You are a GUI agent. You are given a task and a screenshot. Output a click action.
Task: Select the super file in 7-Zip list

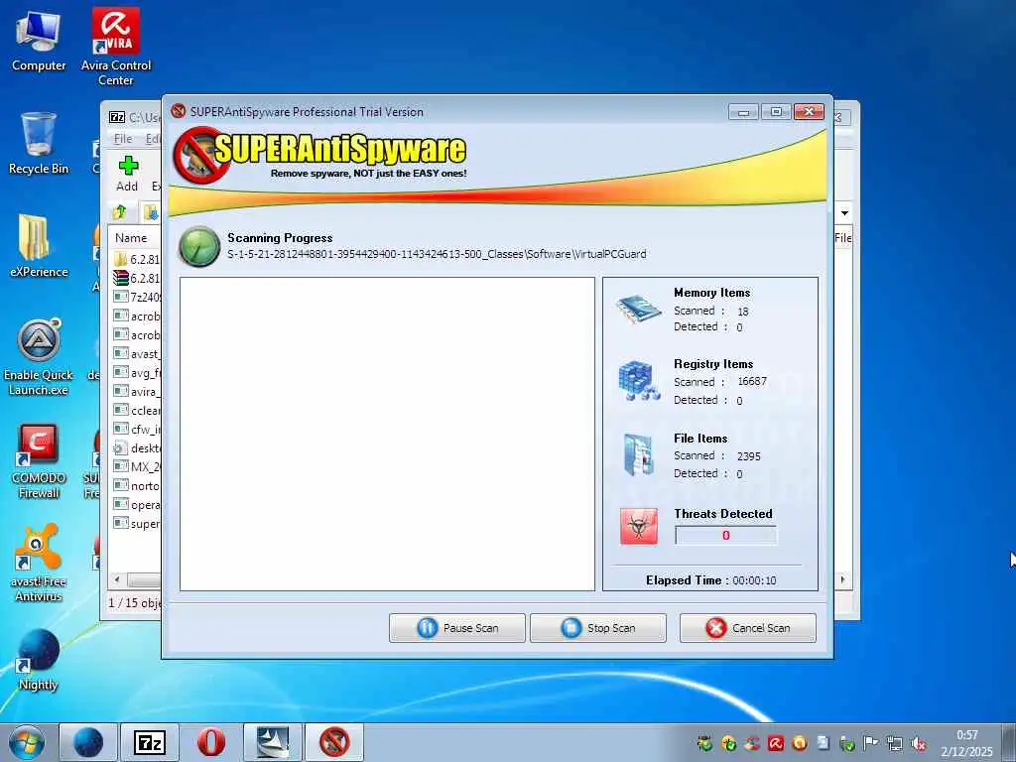(136, 524)
